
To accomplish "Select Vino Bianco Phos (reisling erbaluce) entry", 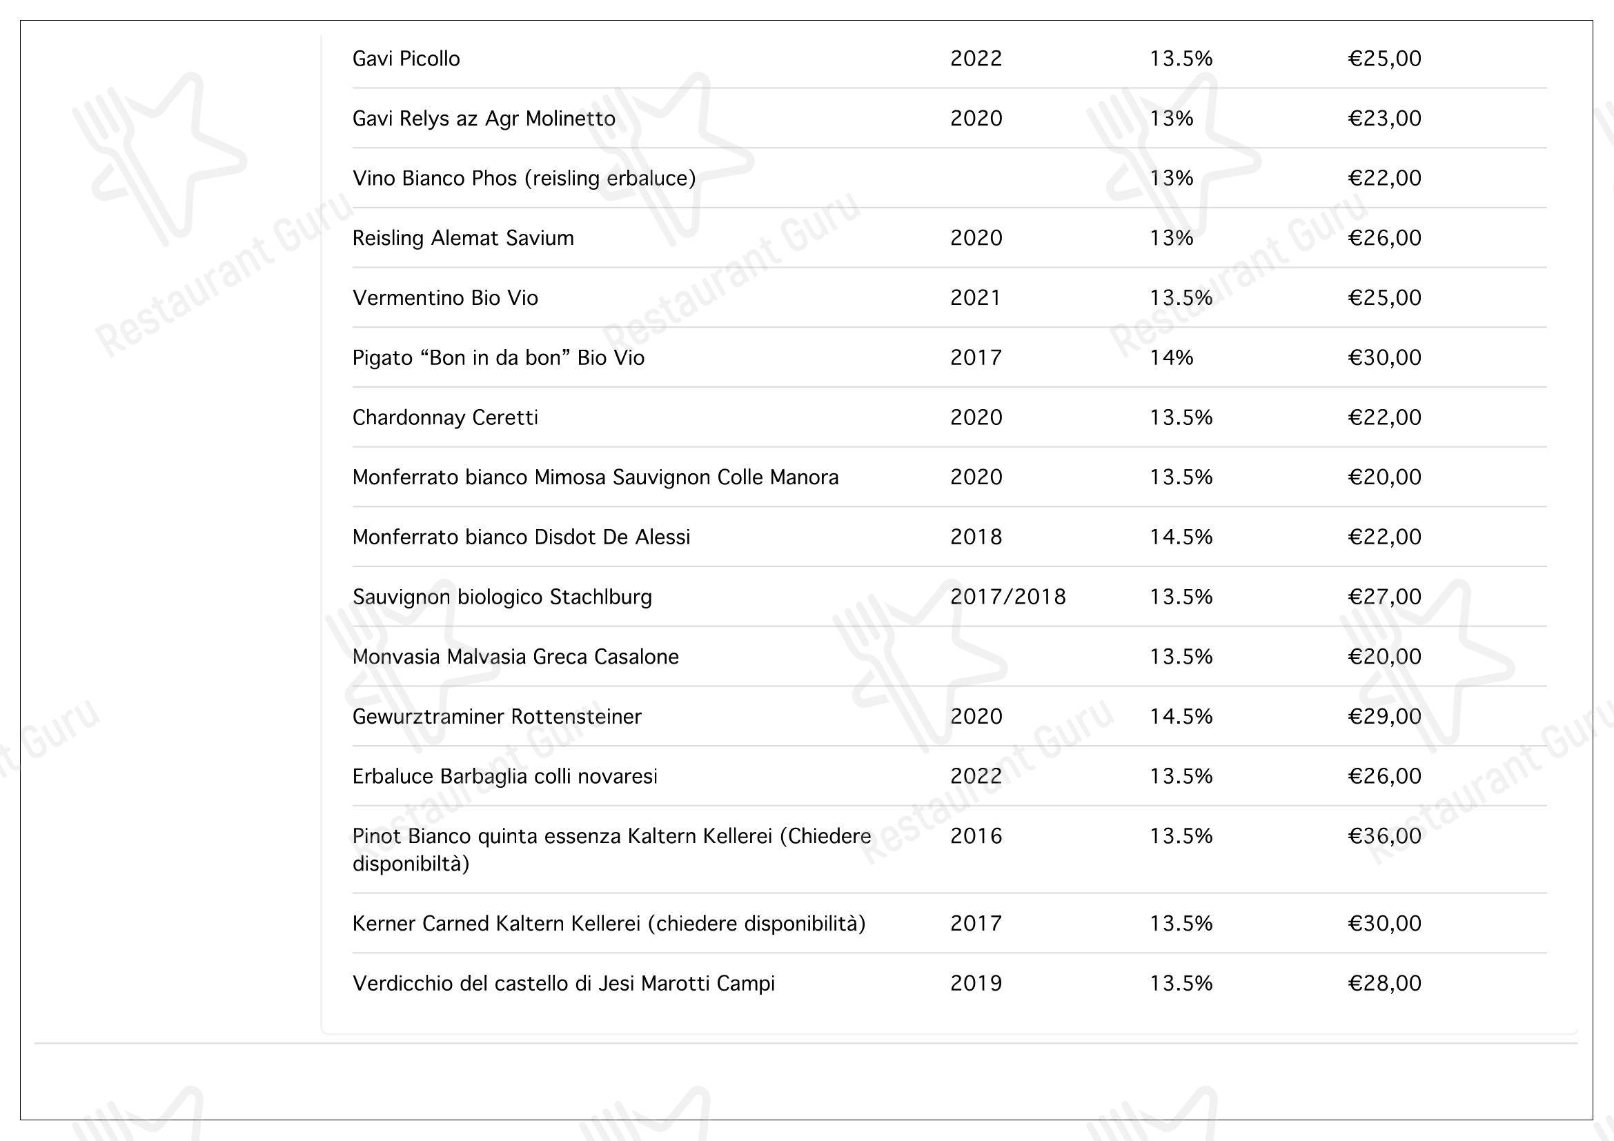I will click(x=524, y=179).
